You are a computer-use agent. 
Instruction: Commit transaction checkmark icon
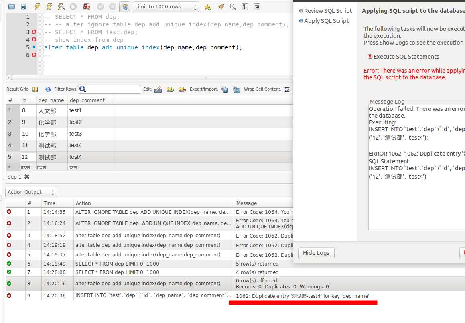pos(101,6)
